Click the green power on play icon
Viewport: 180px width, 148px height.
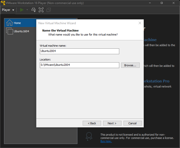click(22, 10)
